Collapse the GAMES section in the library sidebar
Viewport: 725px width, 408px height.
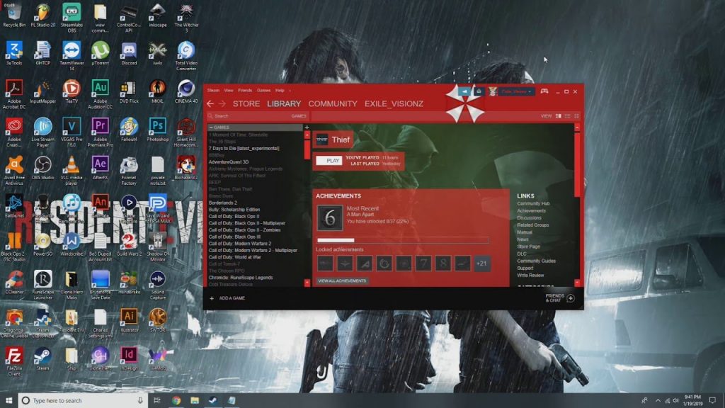213,127
